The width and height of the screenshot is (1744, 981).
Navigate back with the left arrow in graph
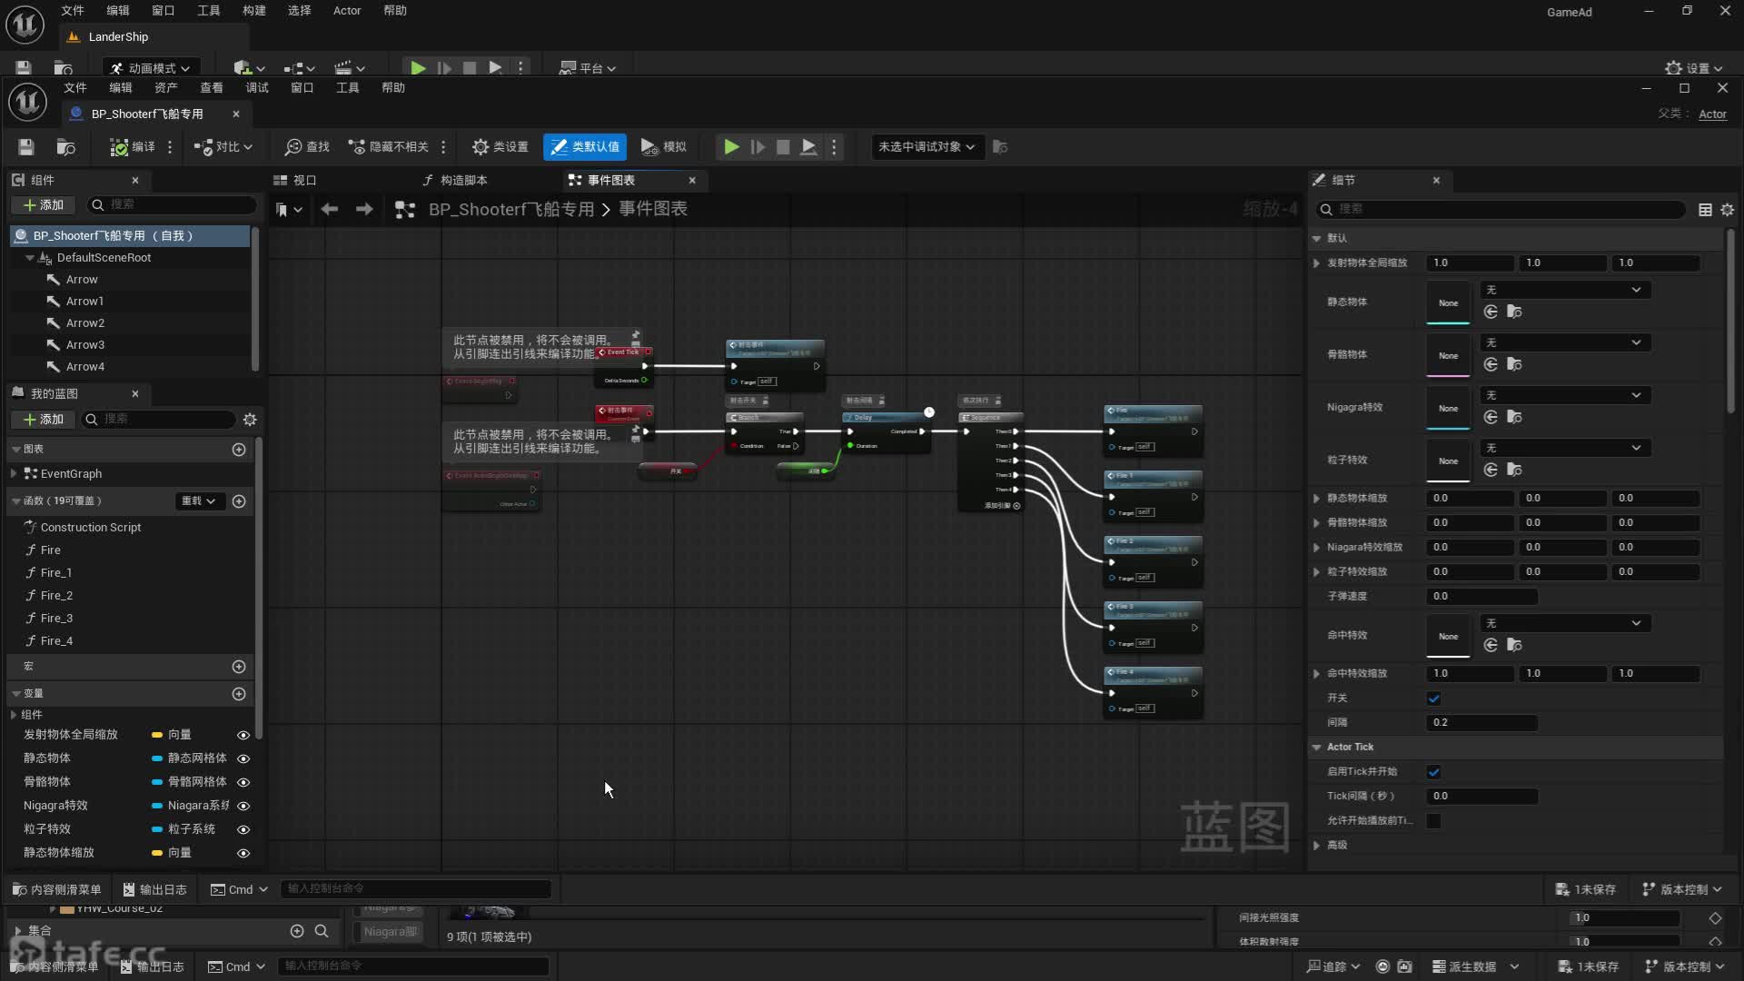click(x=330, y=210)
